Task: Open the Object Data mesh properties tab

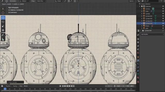Action: tap(138, 74)
